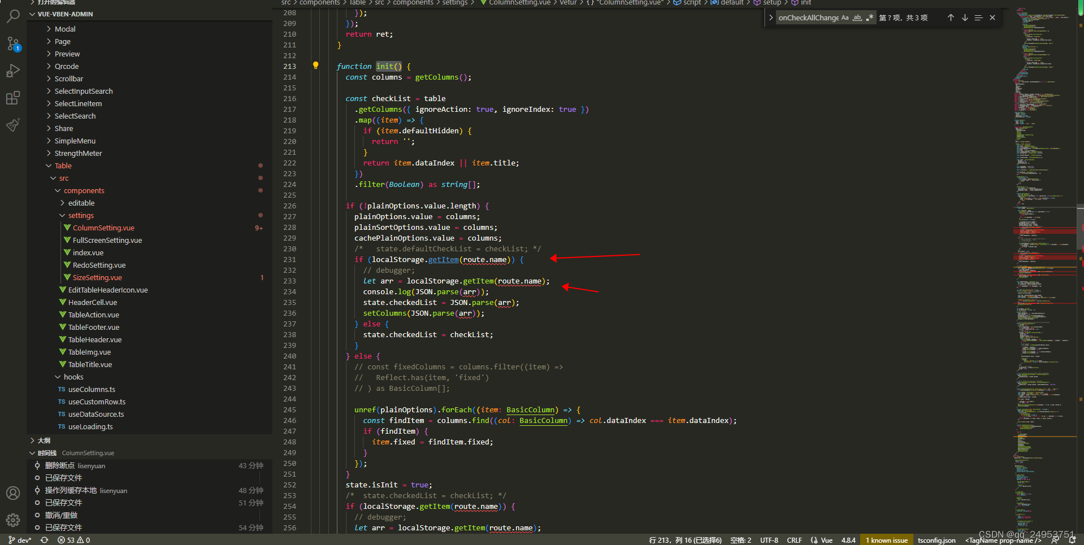Screen dimensions: 1084x545
Task: Open the Extensions view
Action: click(x=13, y=98)
